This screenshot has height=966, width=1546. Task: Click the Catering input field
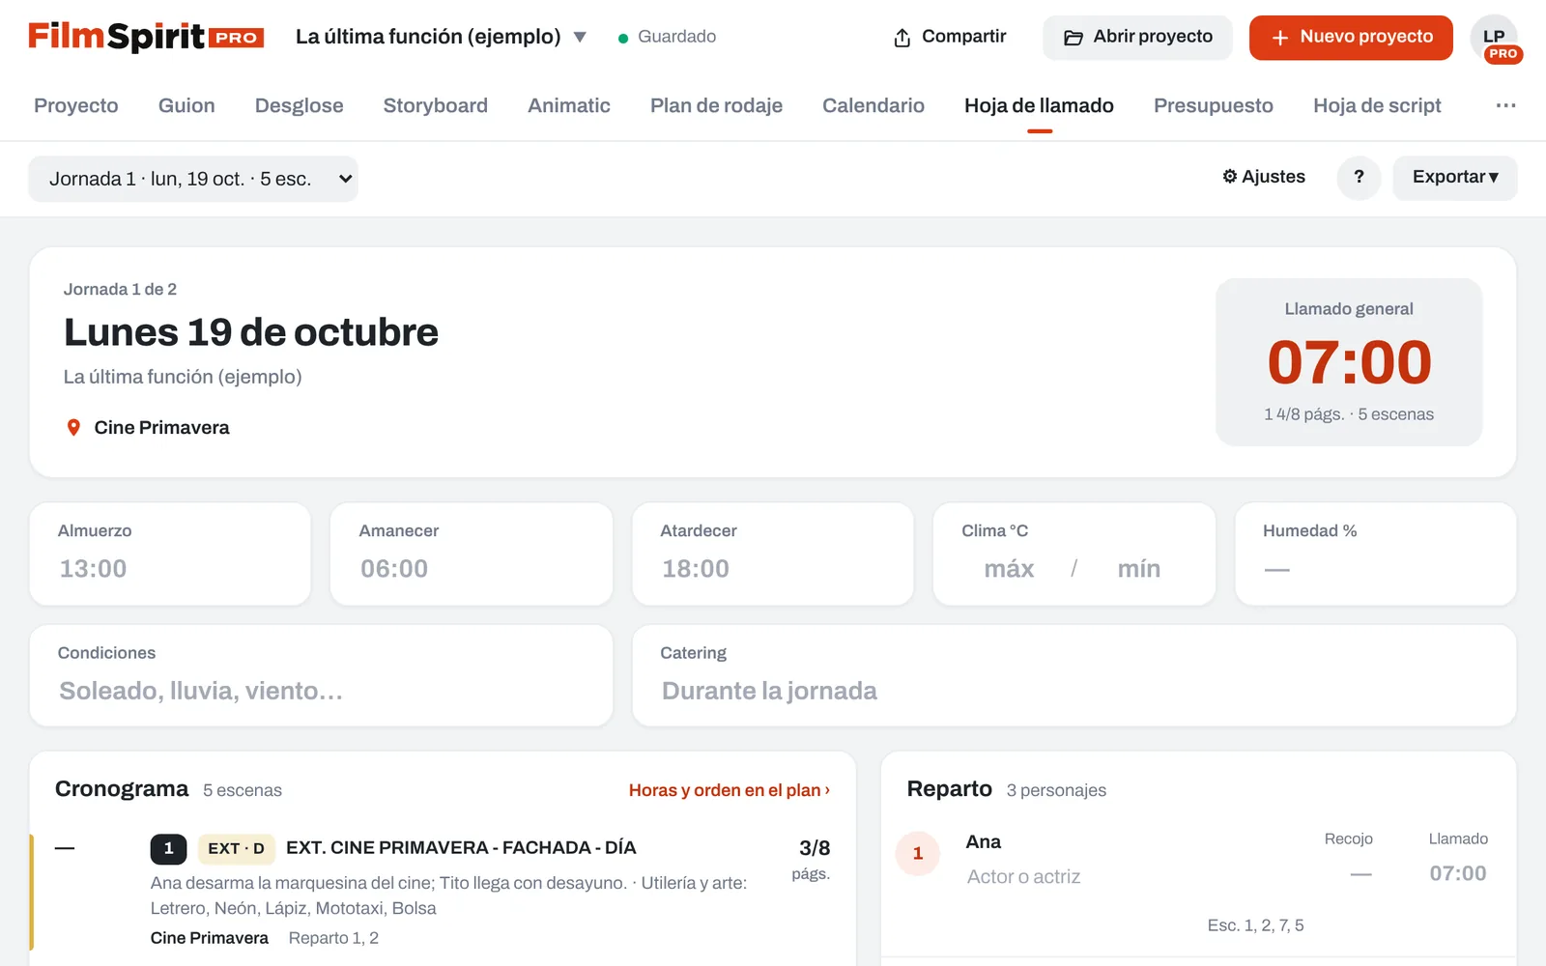click(x=1074, y=691)
